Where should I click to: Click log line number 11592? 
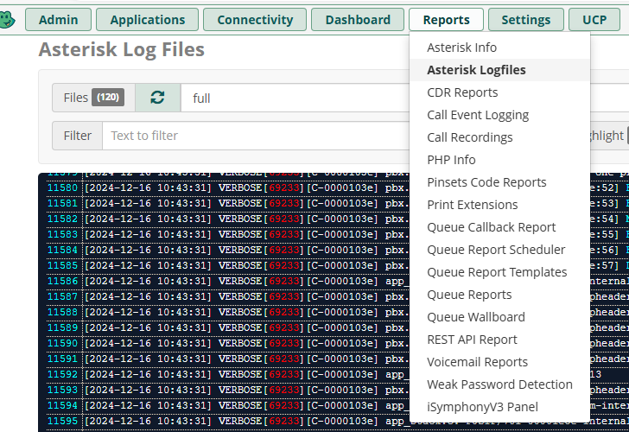point(62,375)
